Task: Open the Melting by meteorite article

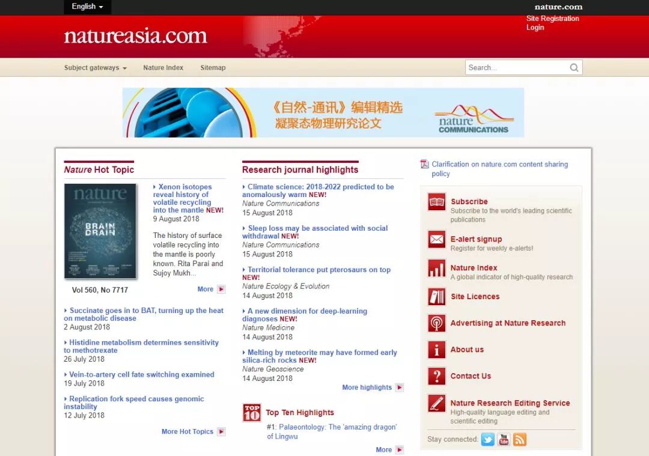Action: point(320,356)
